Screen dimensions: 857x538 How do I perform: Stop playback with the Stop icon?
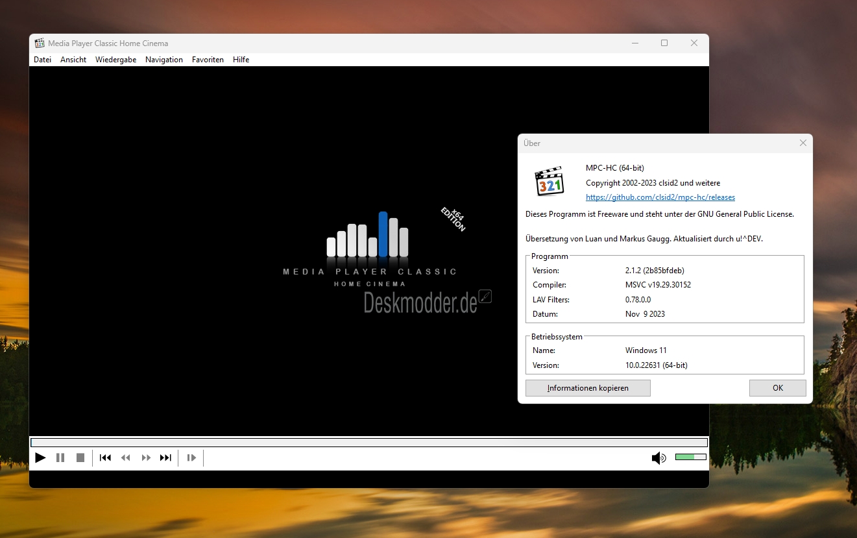click(80, 458)
